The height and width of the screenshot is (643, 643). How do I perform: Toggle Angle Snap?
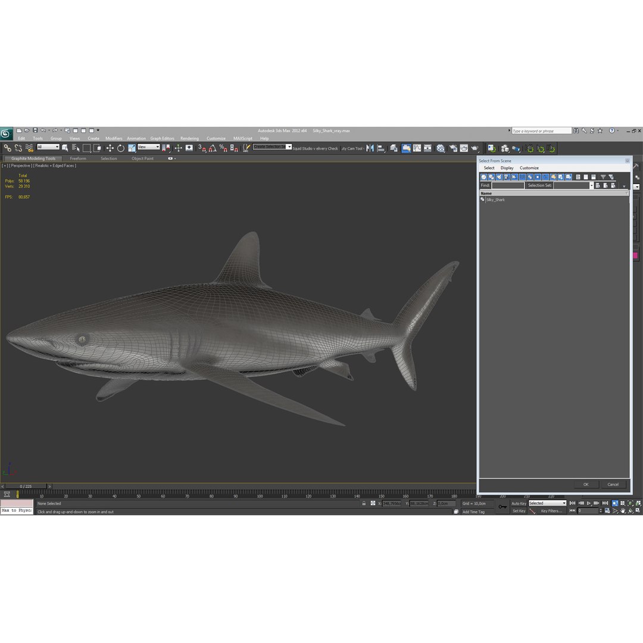(x=213, y=148)
